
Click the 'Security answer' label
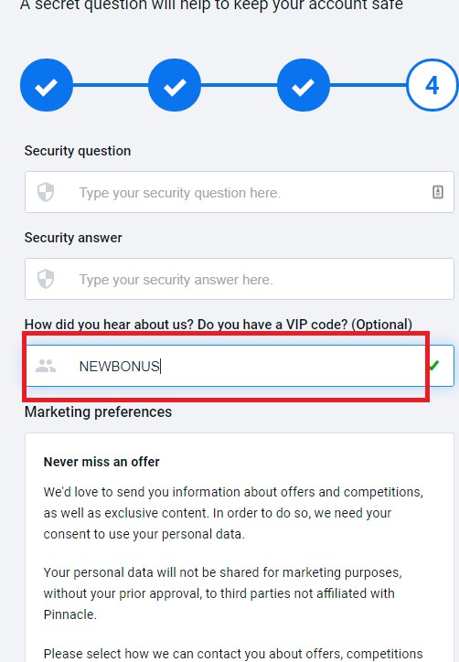73,238
